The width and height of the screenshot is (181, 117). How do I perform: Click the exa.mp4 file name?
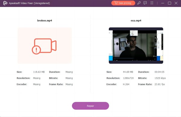tap(136, 21)
